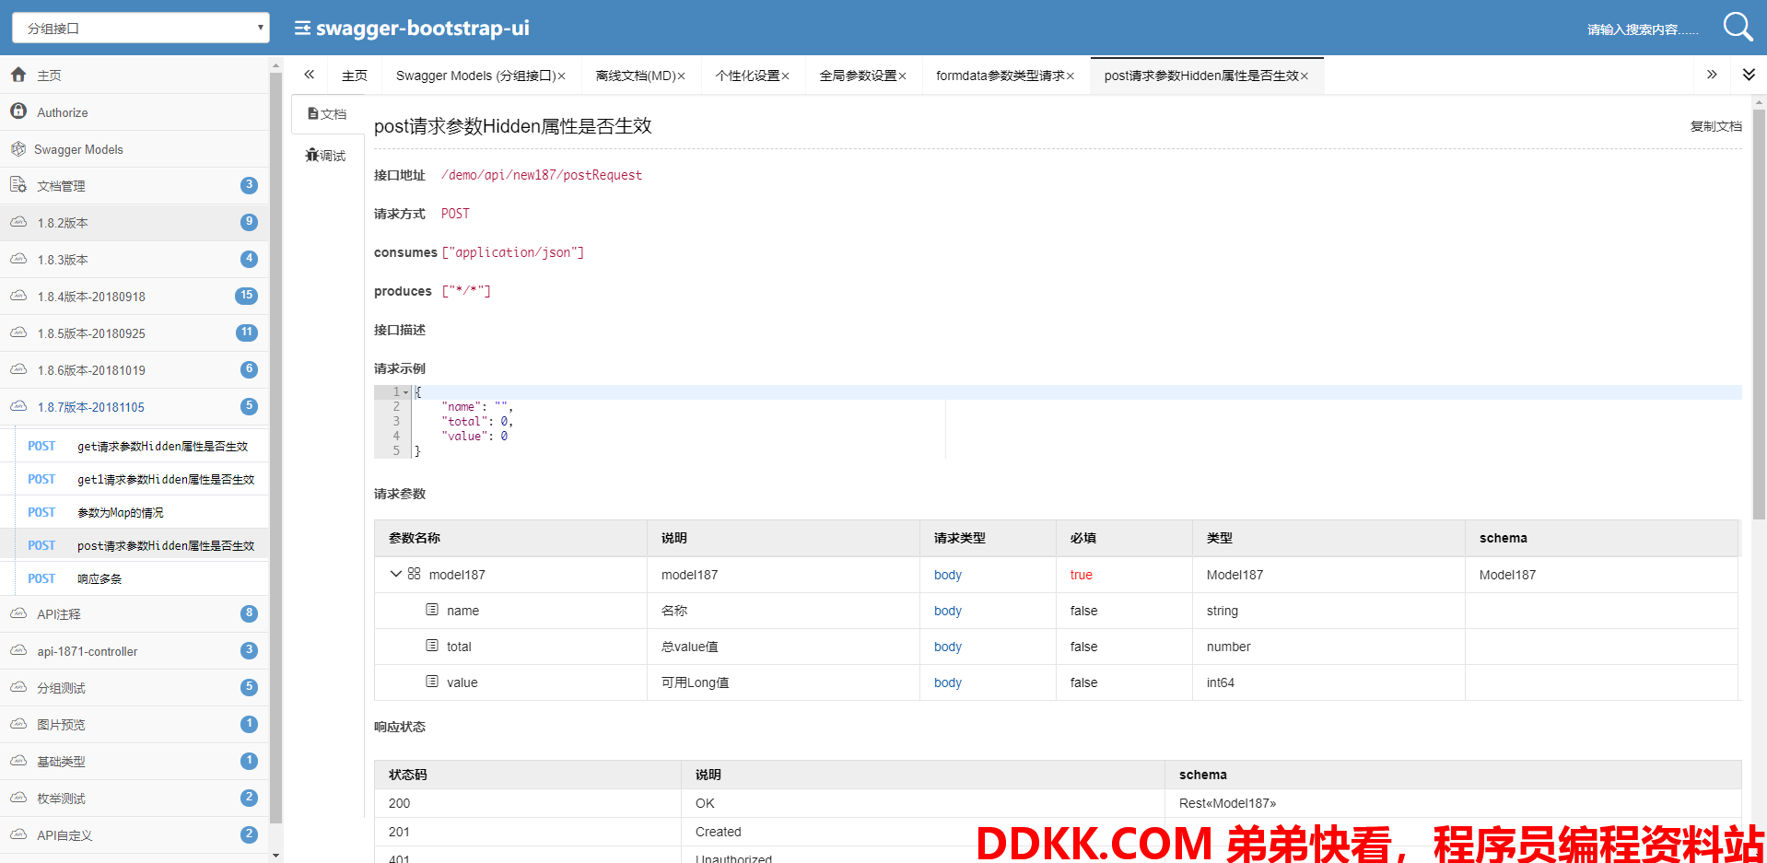The width and height of the screenshot is (1767, 863).
Task: Expand the 1.8.6版本-20181019 group
Action: [x=135, y=369]
